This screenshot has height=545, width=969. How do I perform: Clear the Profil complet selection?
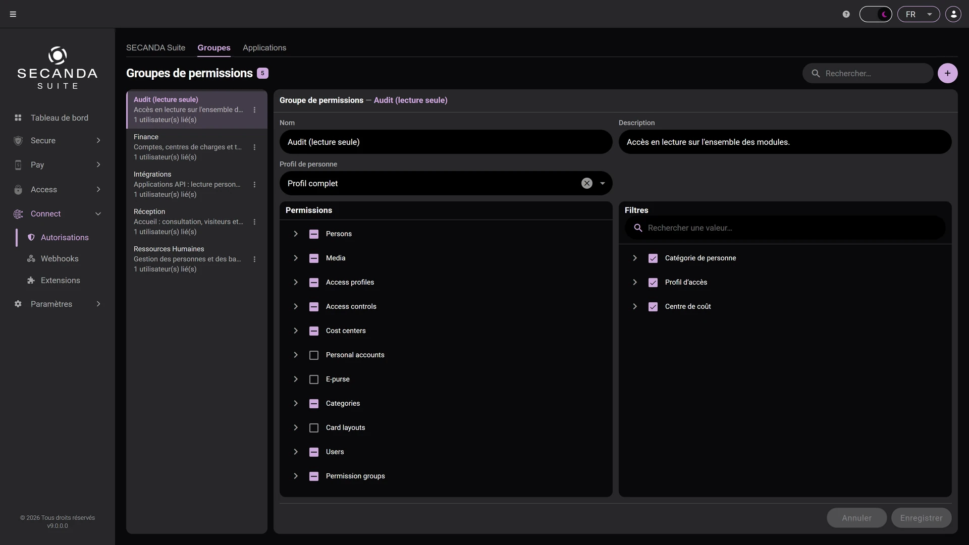pos(586,184)
